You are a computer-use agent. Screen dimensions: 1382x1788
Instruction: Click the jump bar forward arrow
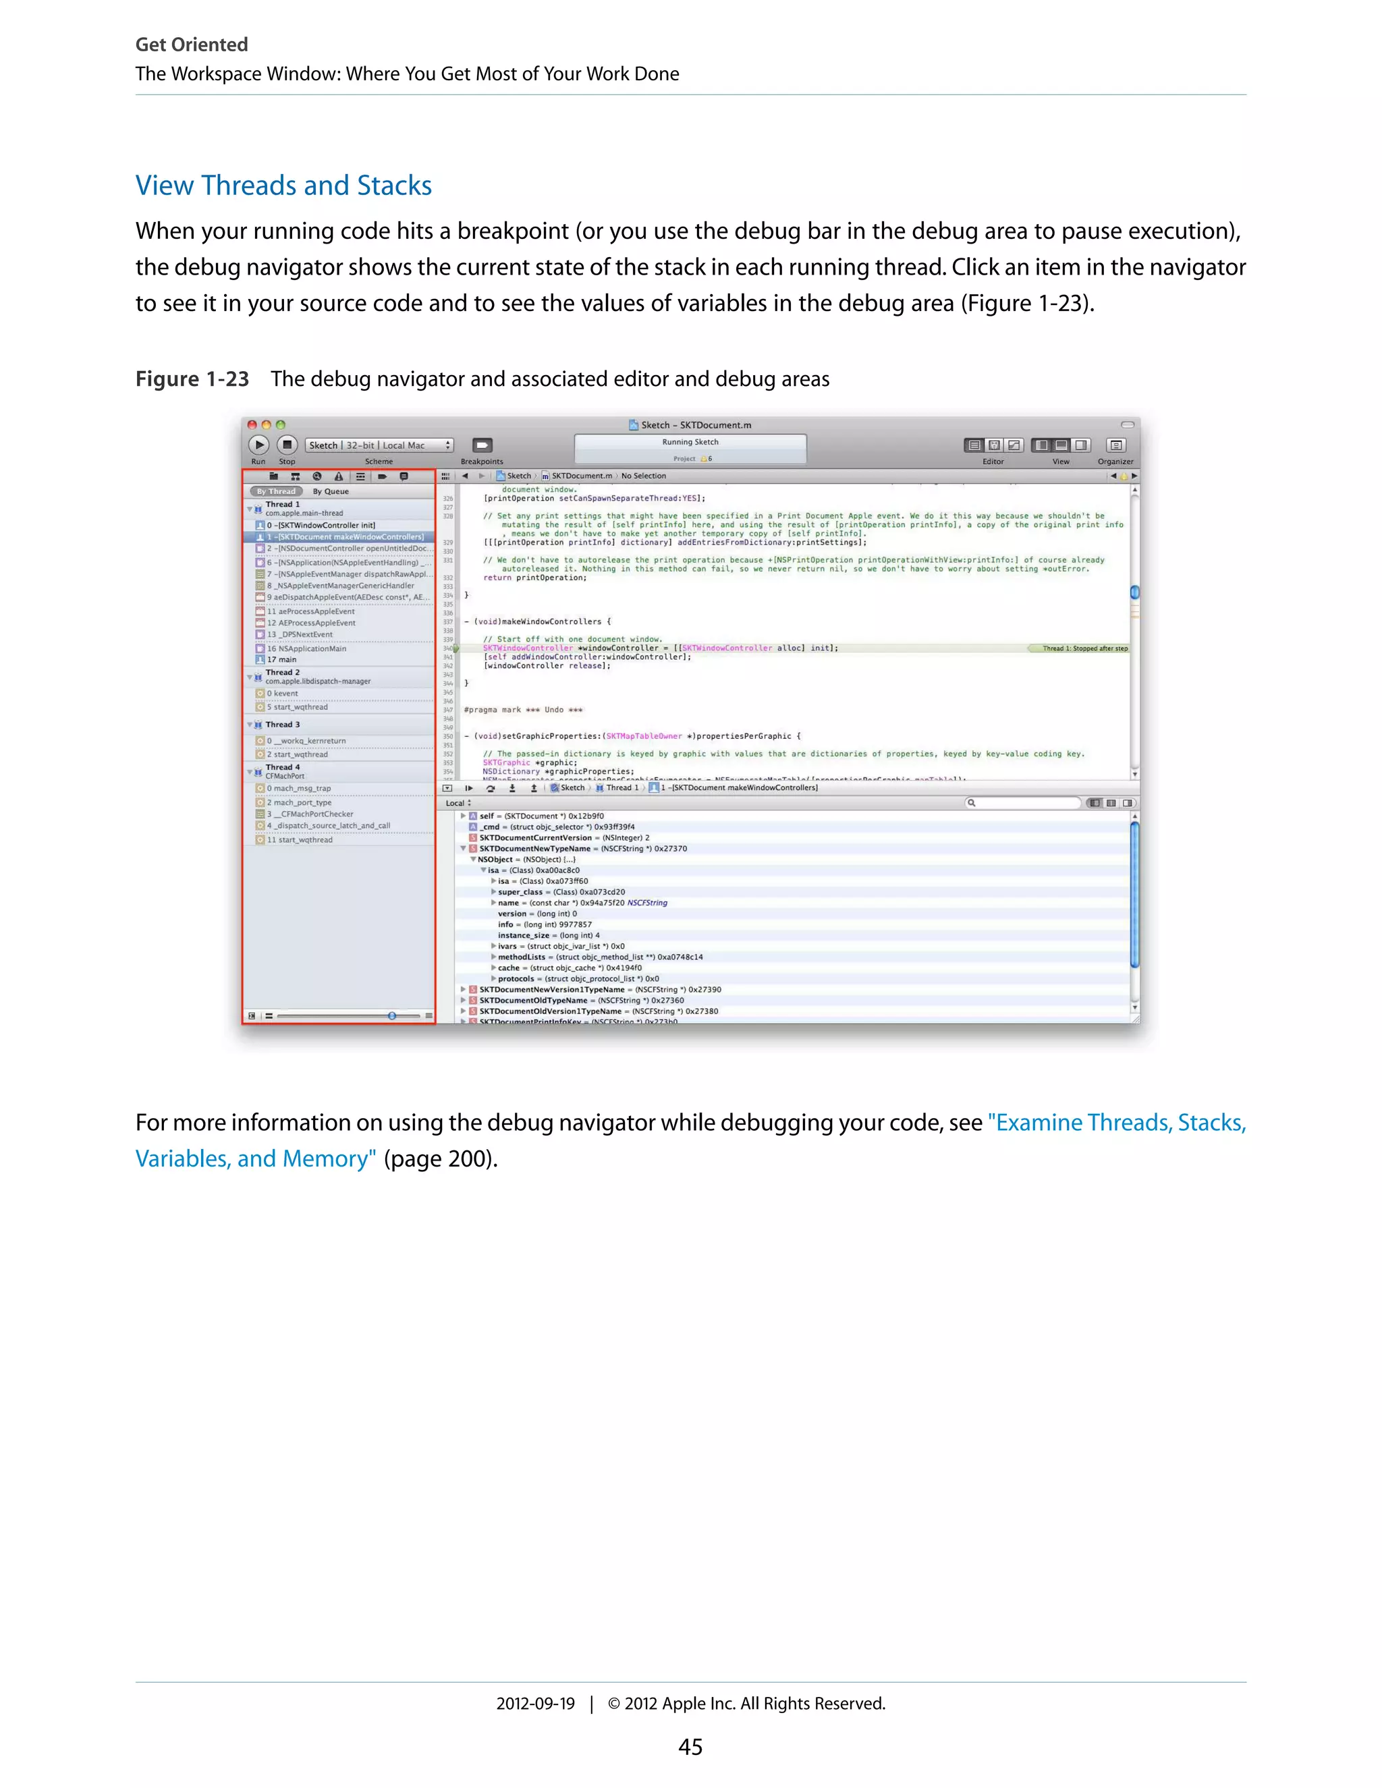(481, 476)
